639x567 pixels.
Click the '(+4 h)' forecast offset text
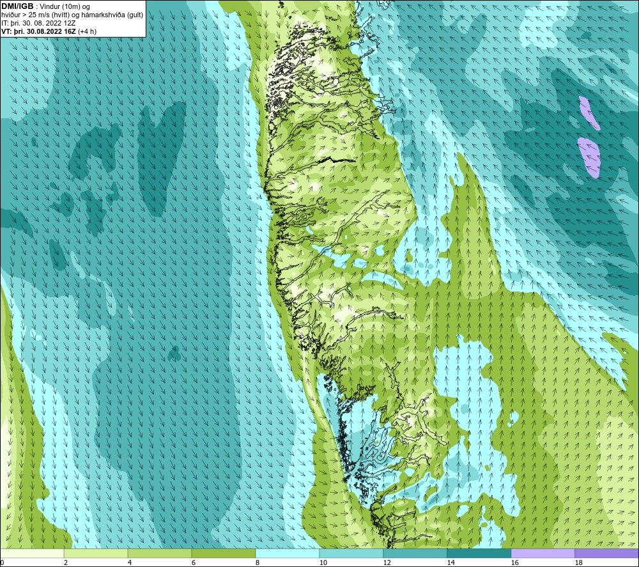click(x=87, y=31)
